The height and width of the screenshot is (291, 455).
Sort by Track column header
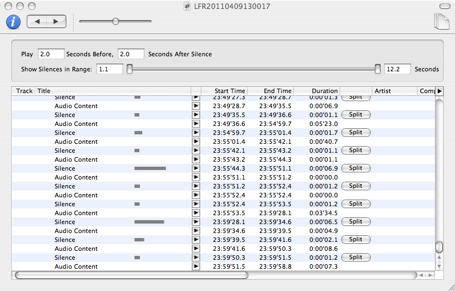[23, 91]
